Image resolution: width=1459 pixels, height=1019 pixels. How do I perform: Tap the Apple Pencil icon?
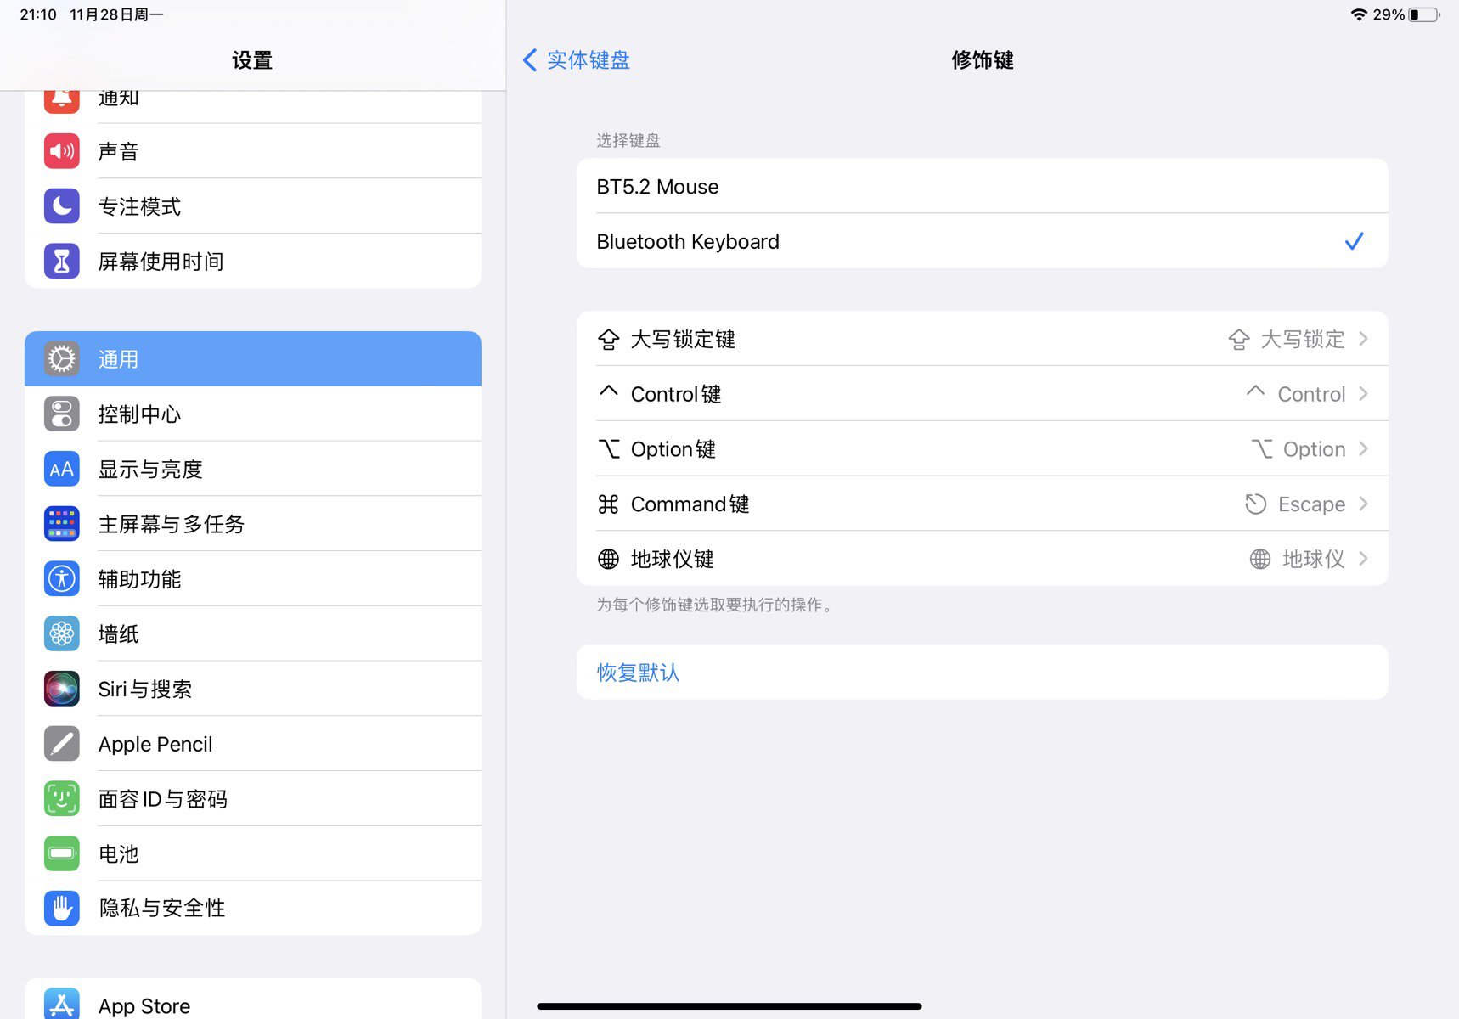point(61,744)
